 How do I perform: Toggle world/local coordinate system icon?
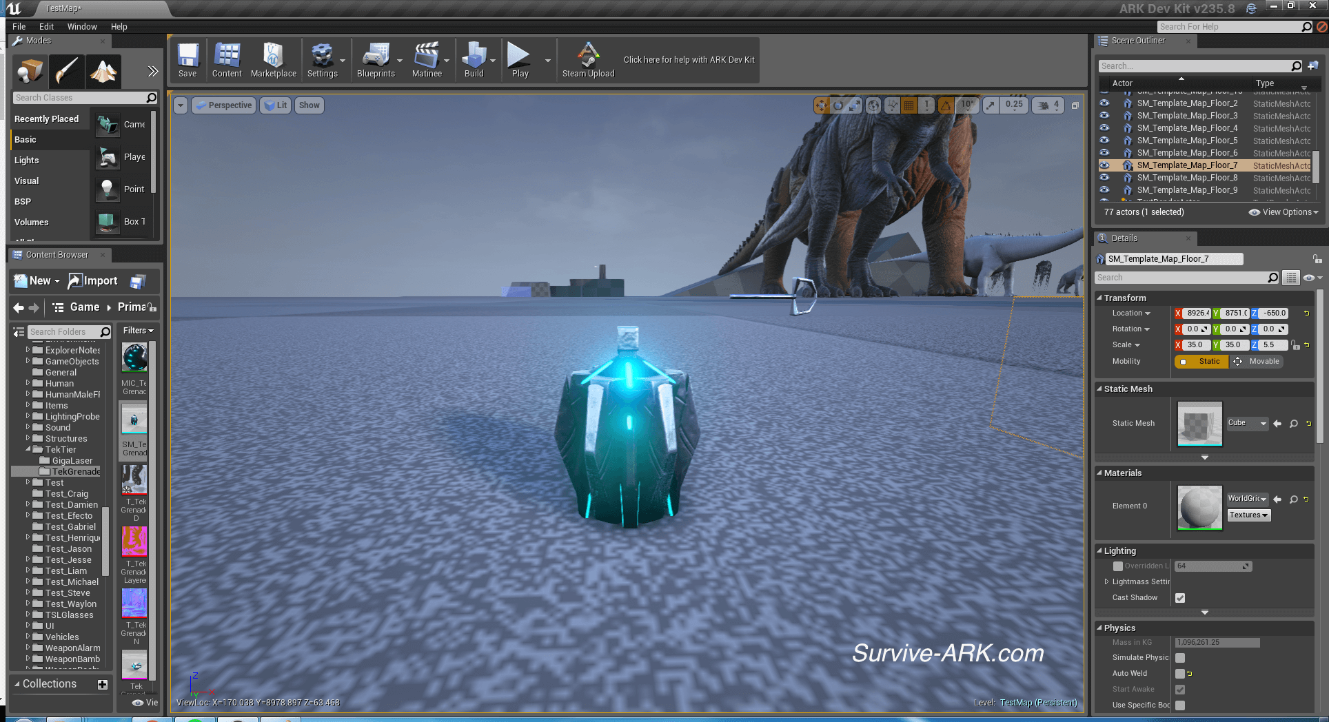873,105
